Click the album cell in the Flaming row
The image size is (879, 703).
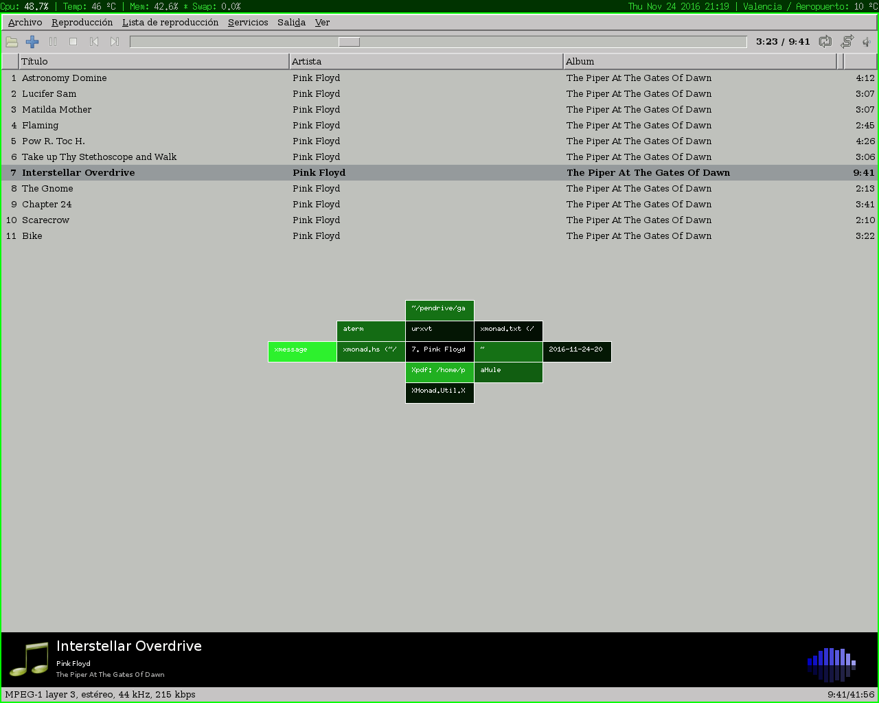(x=639, y=126)
